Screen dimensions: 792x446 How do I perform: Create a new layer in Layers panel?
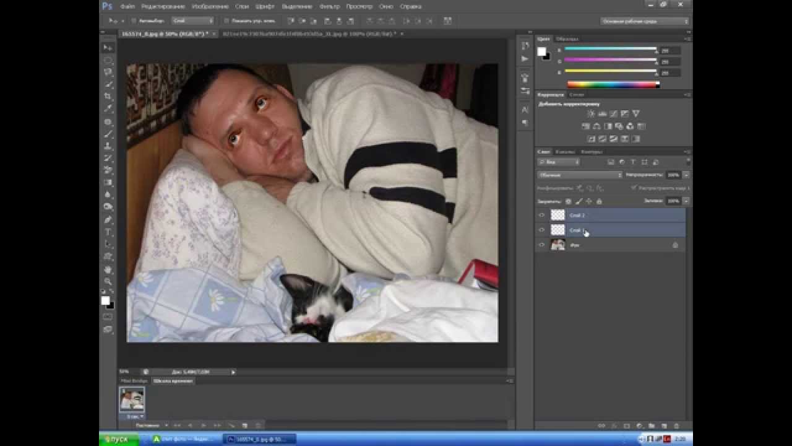664,426
